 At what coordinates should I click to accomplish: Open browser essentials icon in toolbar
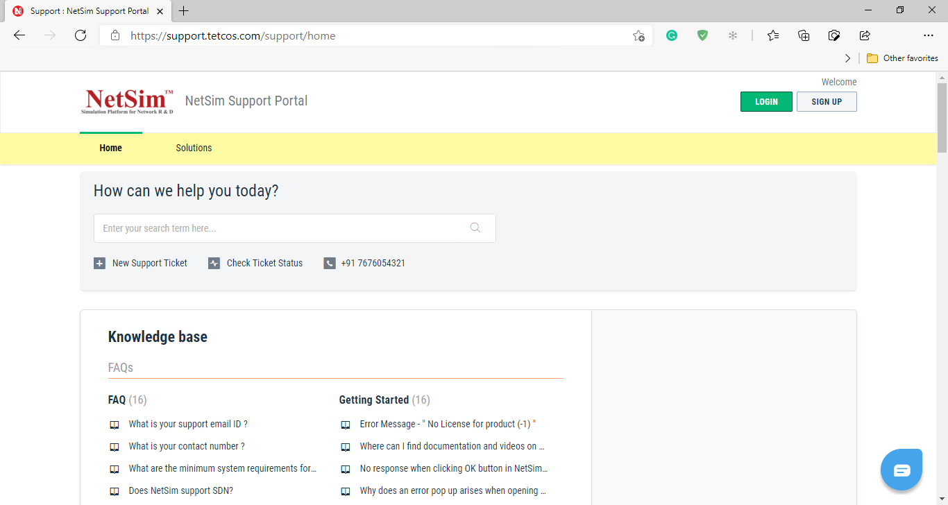[x=834, y=35]
